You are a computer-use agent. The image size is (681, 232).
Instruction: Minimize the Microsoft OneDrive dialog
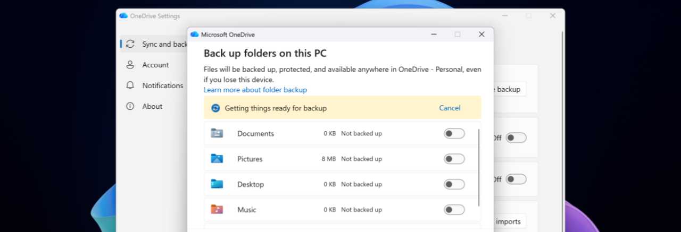point(434,35)
